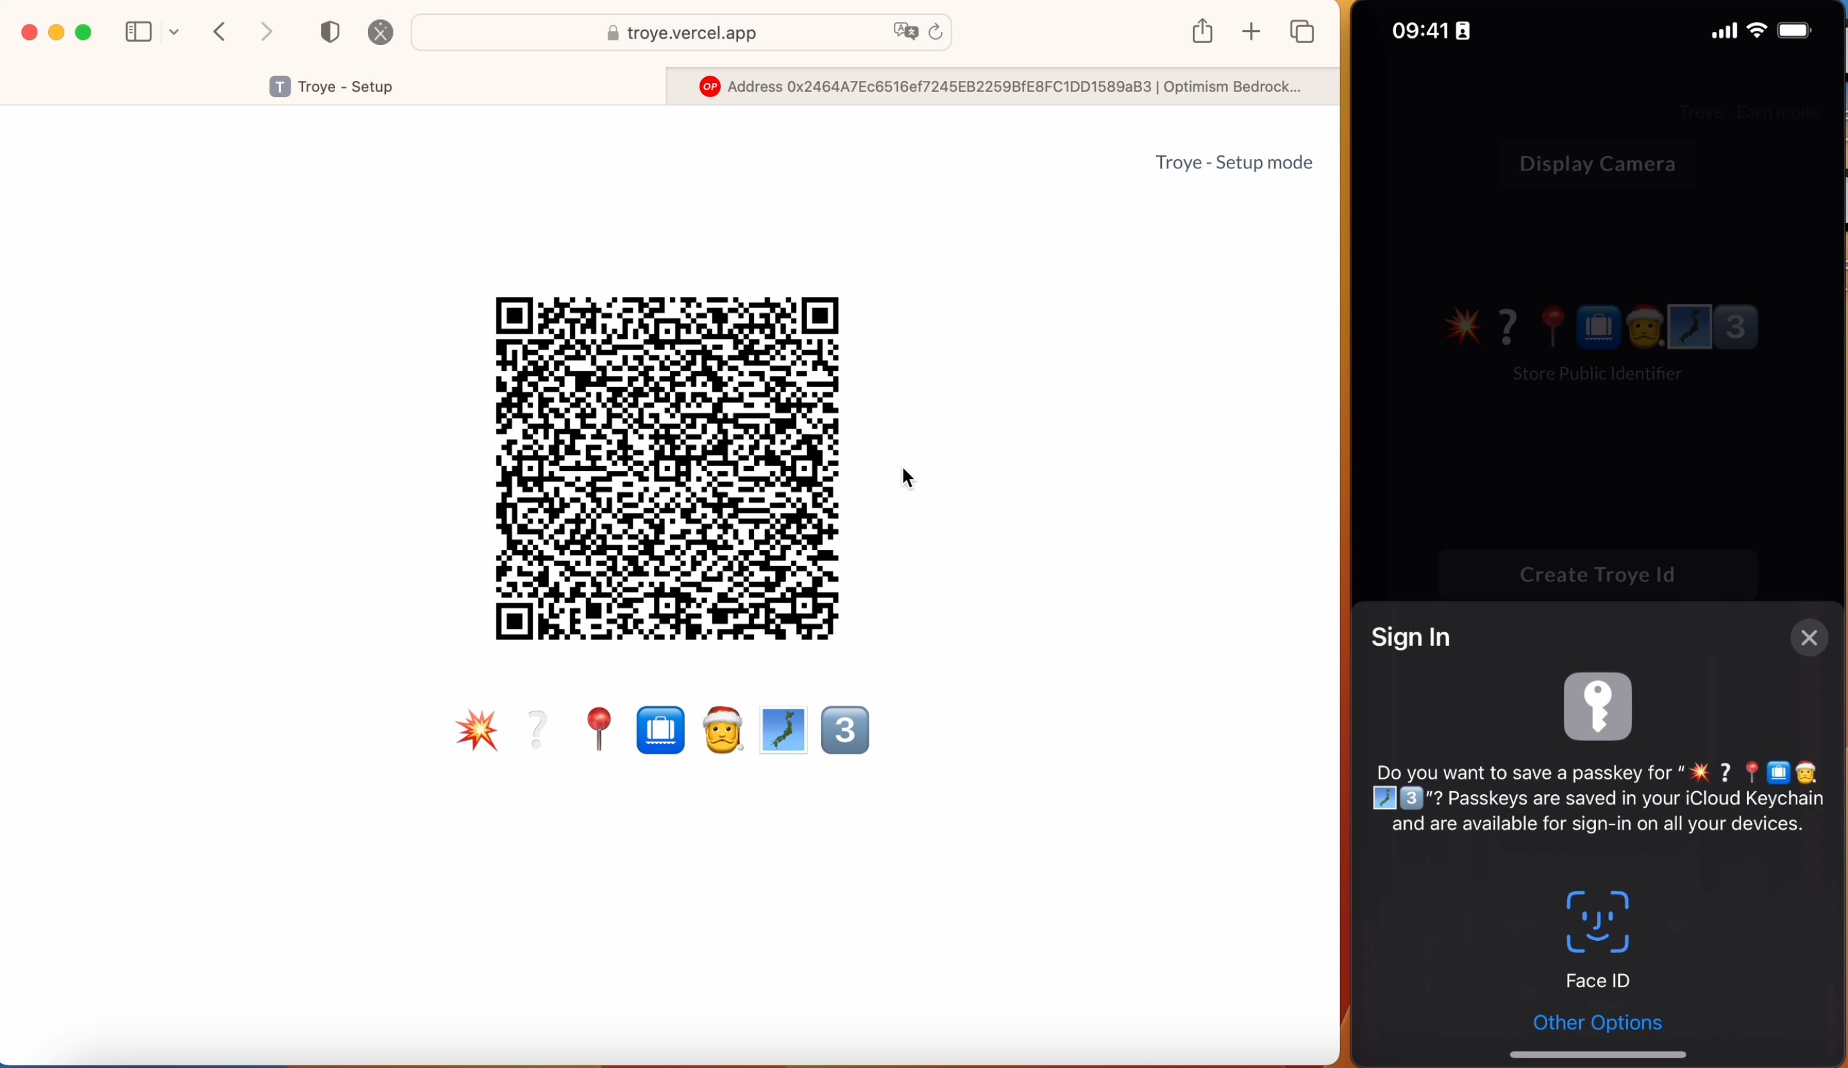Click the passkey key icon
Screen dimensions: 1848x1068
coord(1597,708)
